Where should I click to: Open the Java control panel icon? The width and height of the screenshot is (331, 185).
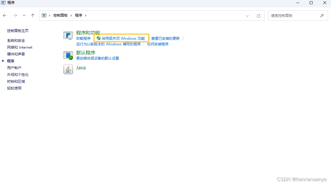point(68,69)
